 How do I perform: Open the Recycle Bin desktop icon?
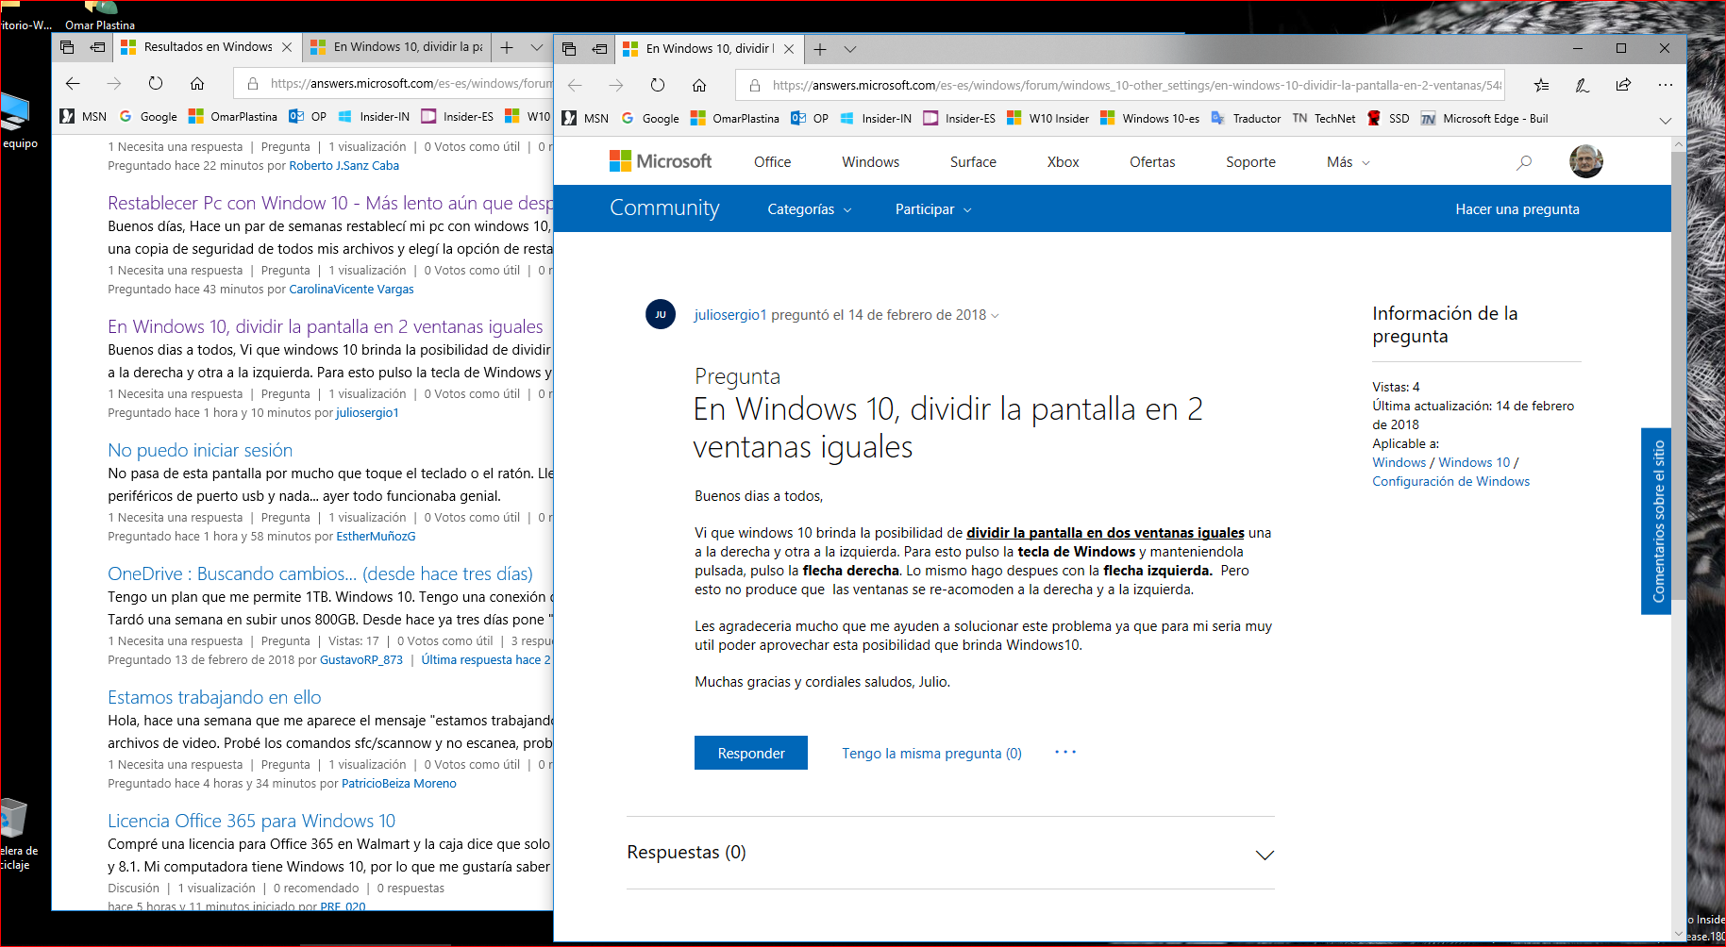pyautogui.click(x=17, y=835)
